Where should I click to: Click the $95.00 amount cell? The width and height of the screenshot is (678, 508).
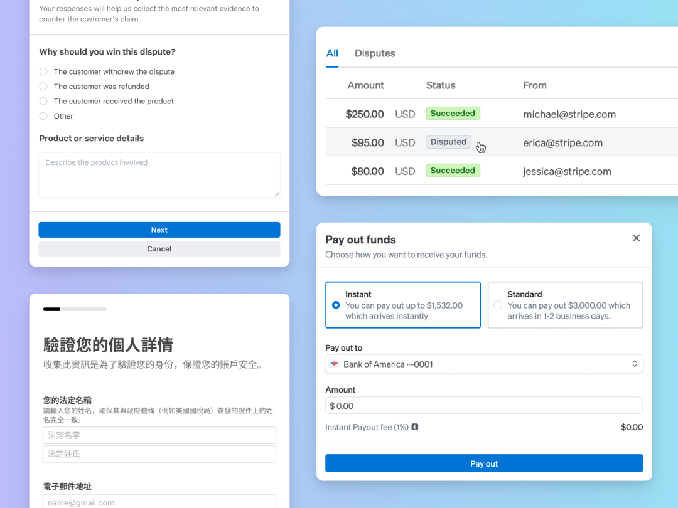[x=367, y=142]
